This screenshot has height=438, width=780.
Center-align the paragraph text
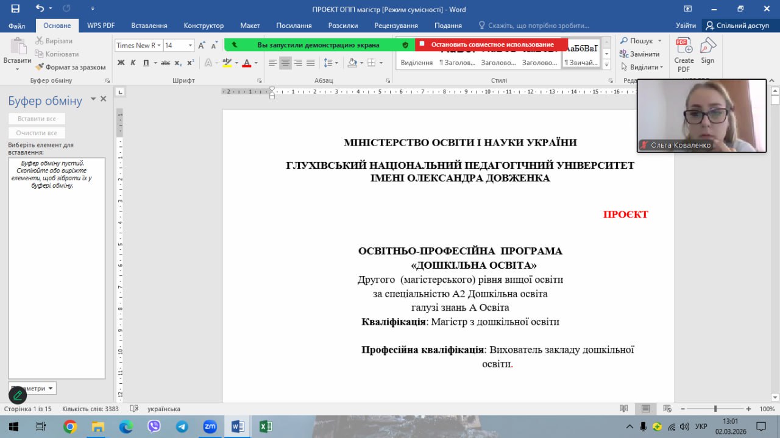point(285,63)
